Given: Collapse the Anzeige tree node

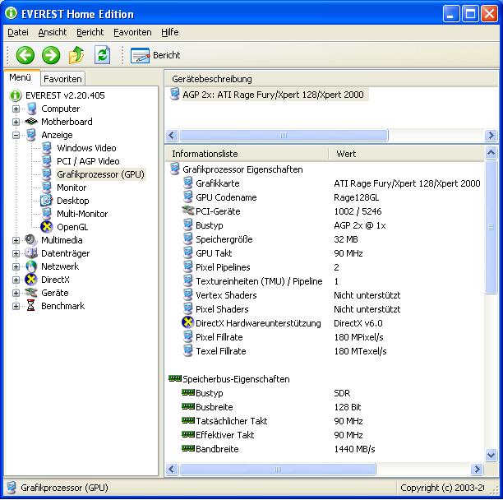Looking at the screenshot, I should 16,135.
